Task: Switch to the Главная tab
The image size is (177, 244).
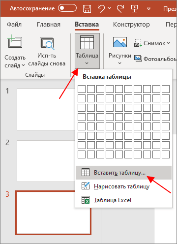Action: pyautogui.click(x=49, y=25)
